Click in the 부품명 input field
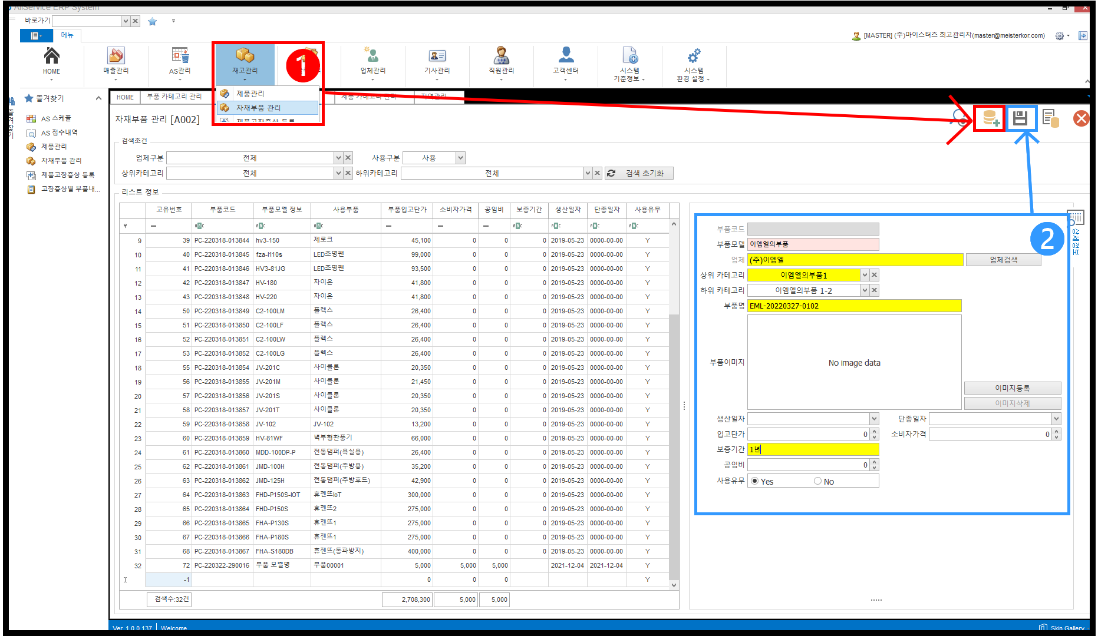Viewport: 1098px width, 636px height. pos(854,306)
